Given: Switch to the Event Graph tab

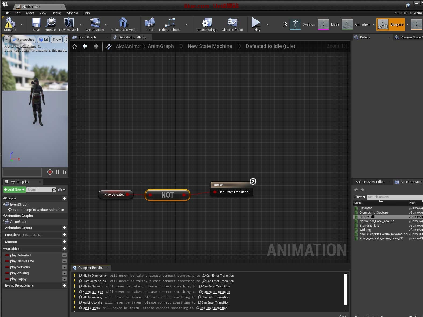Looking at the screenshot, I should tap(87, 37).
